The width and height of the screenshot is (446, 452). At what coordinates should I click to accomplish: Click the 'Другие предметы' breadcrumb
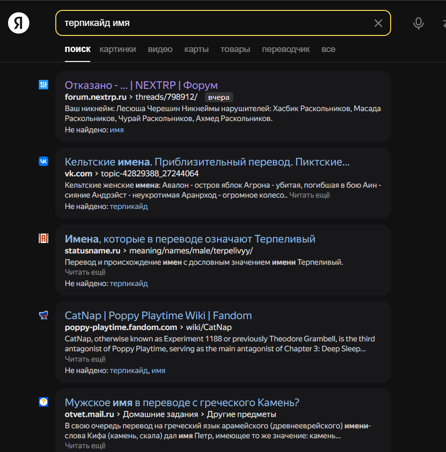coord(242,415)
